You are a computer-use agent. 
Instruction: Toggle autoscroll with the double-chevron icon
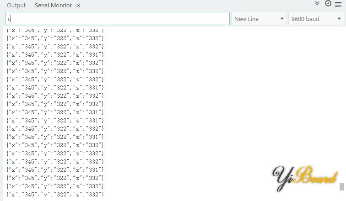[x=318, y=4]
